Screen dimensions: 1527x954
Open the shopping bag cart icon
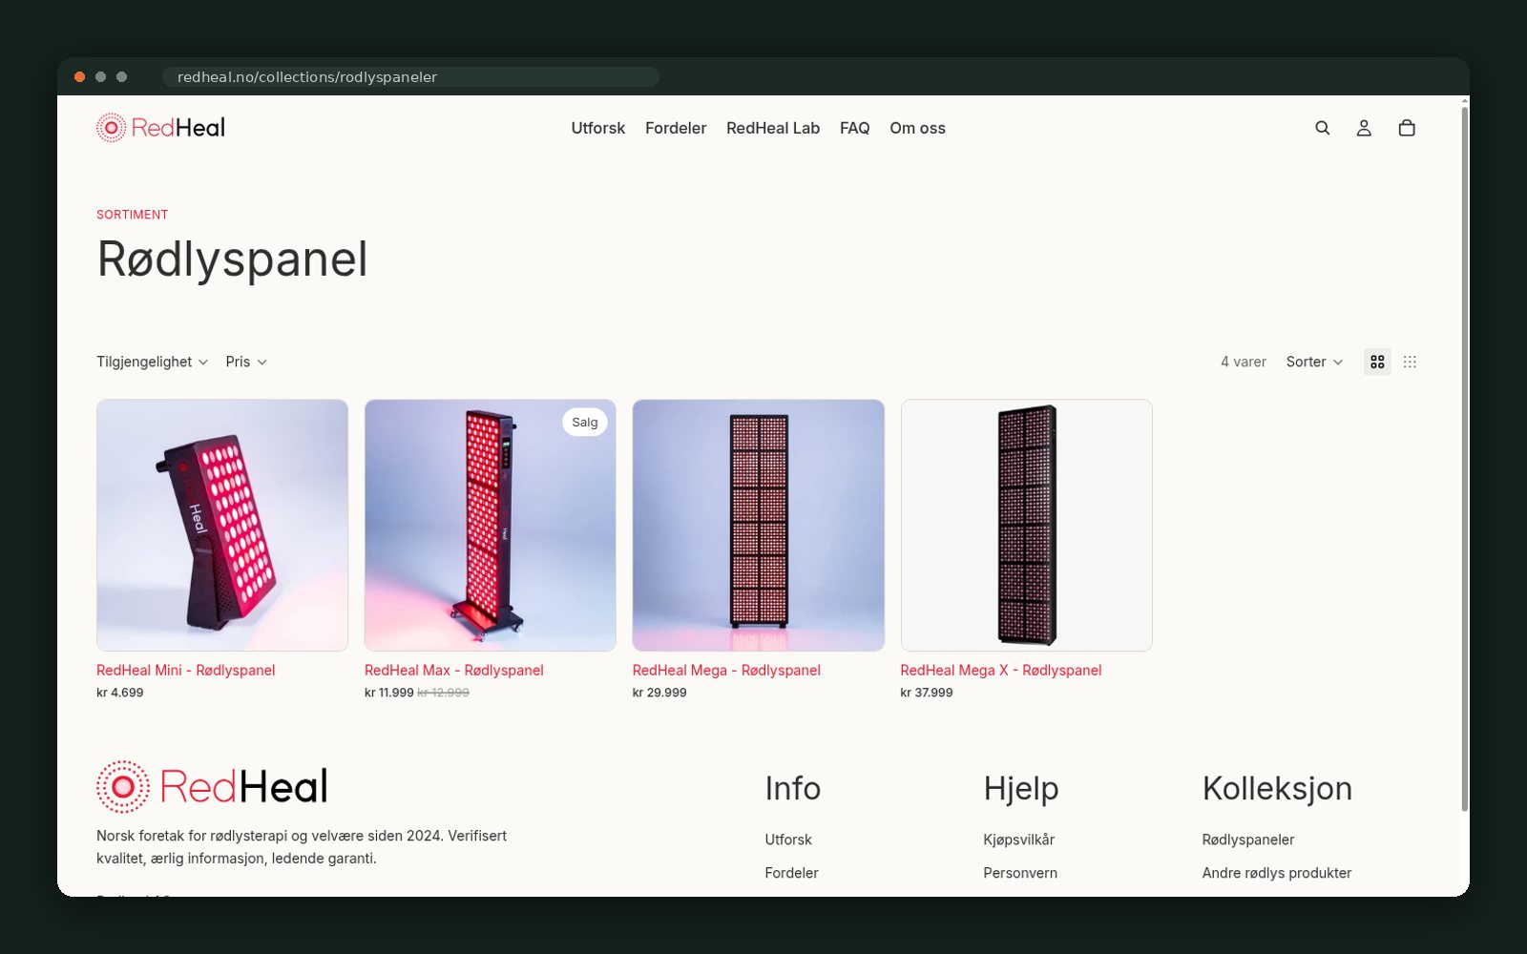pyautogui.click(x=1407, y=128)
